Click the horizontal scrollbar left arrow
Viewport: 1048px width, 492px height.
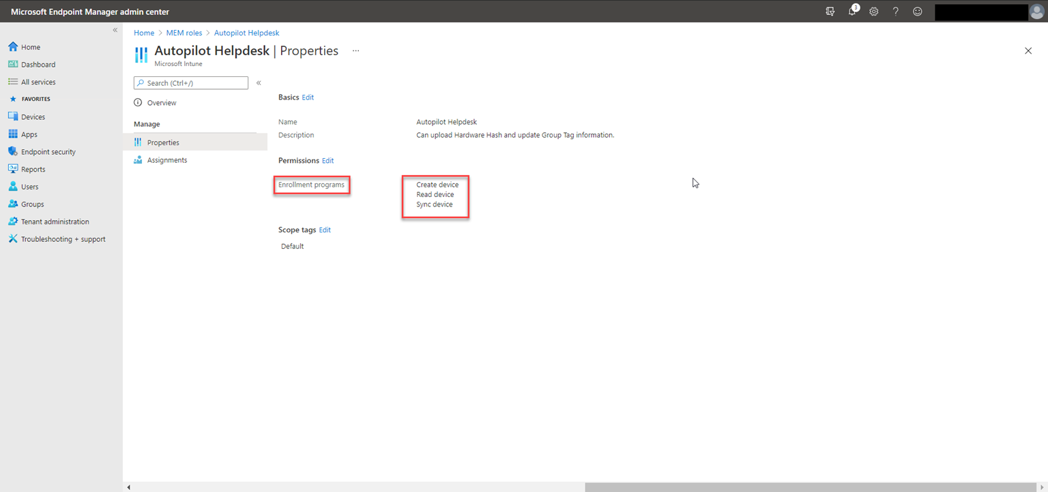[128, 487]
